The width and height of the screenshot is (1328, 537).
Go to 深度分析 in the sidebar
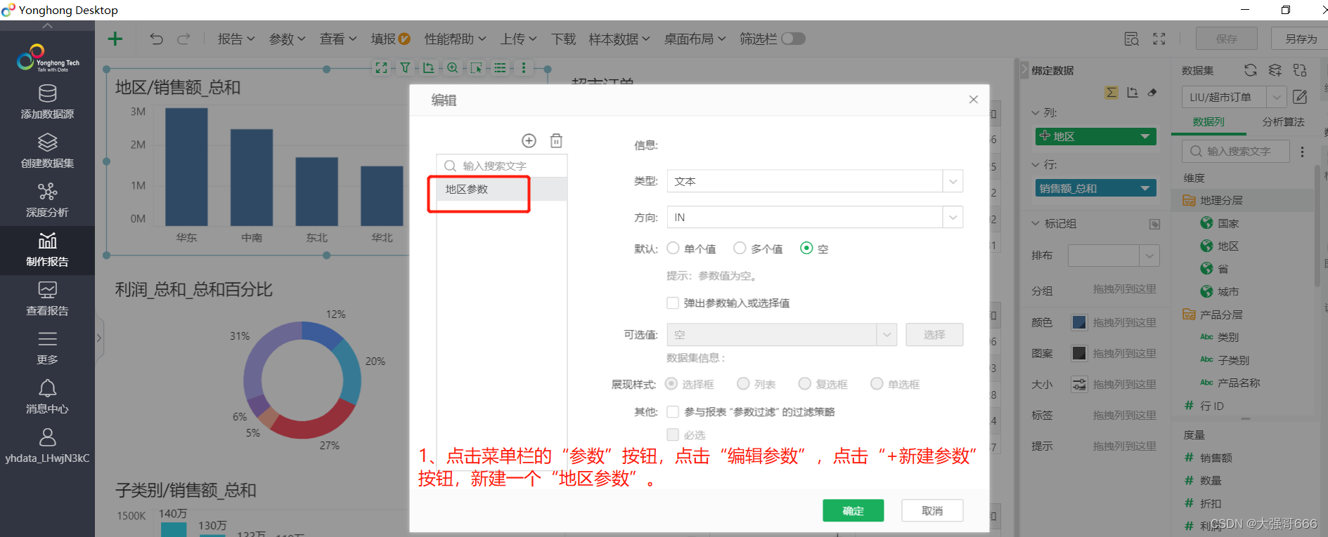[x=47, y=201]
